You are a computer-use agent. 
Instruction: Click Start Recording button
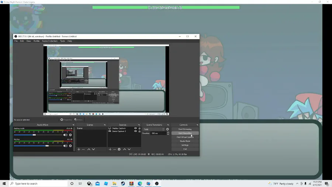pos(185,133)
